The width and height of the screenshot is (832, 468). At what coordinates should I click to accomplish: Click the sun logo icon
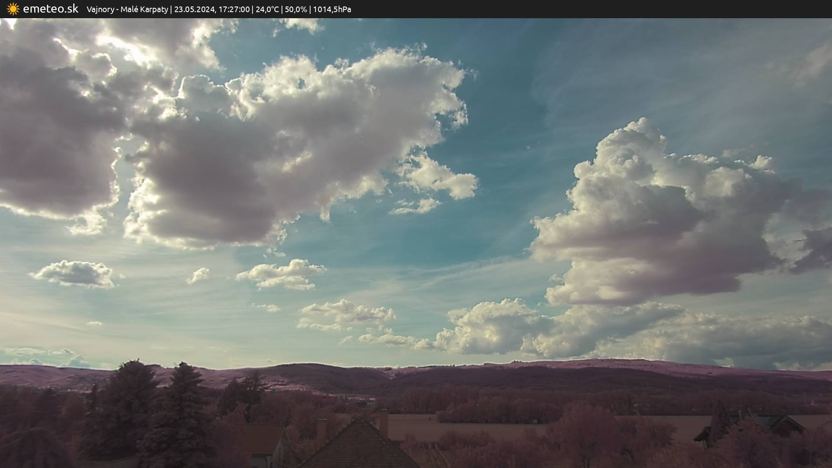coord(13,9)
